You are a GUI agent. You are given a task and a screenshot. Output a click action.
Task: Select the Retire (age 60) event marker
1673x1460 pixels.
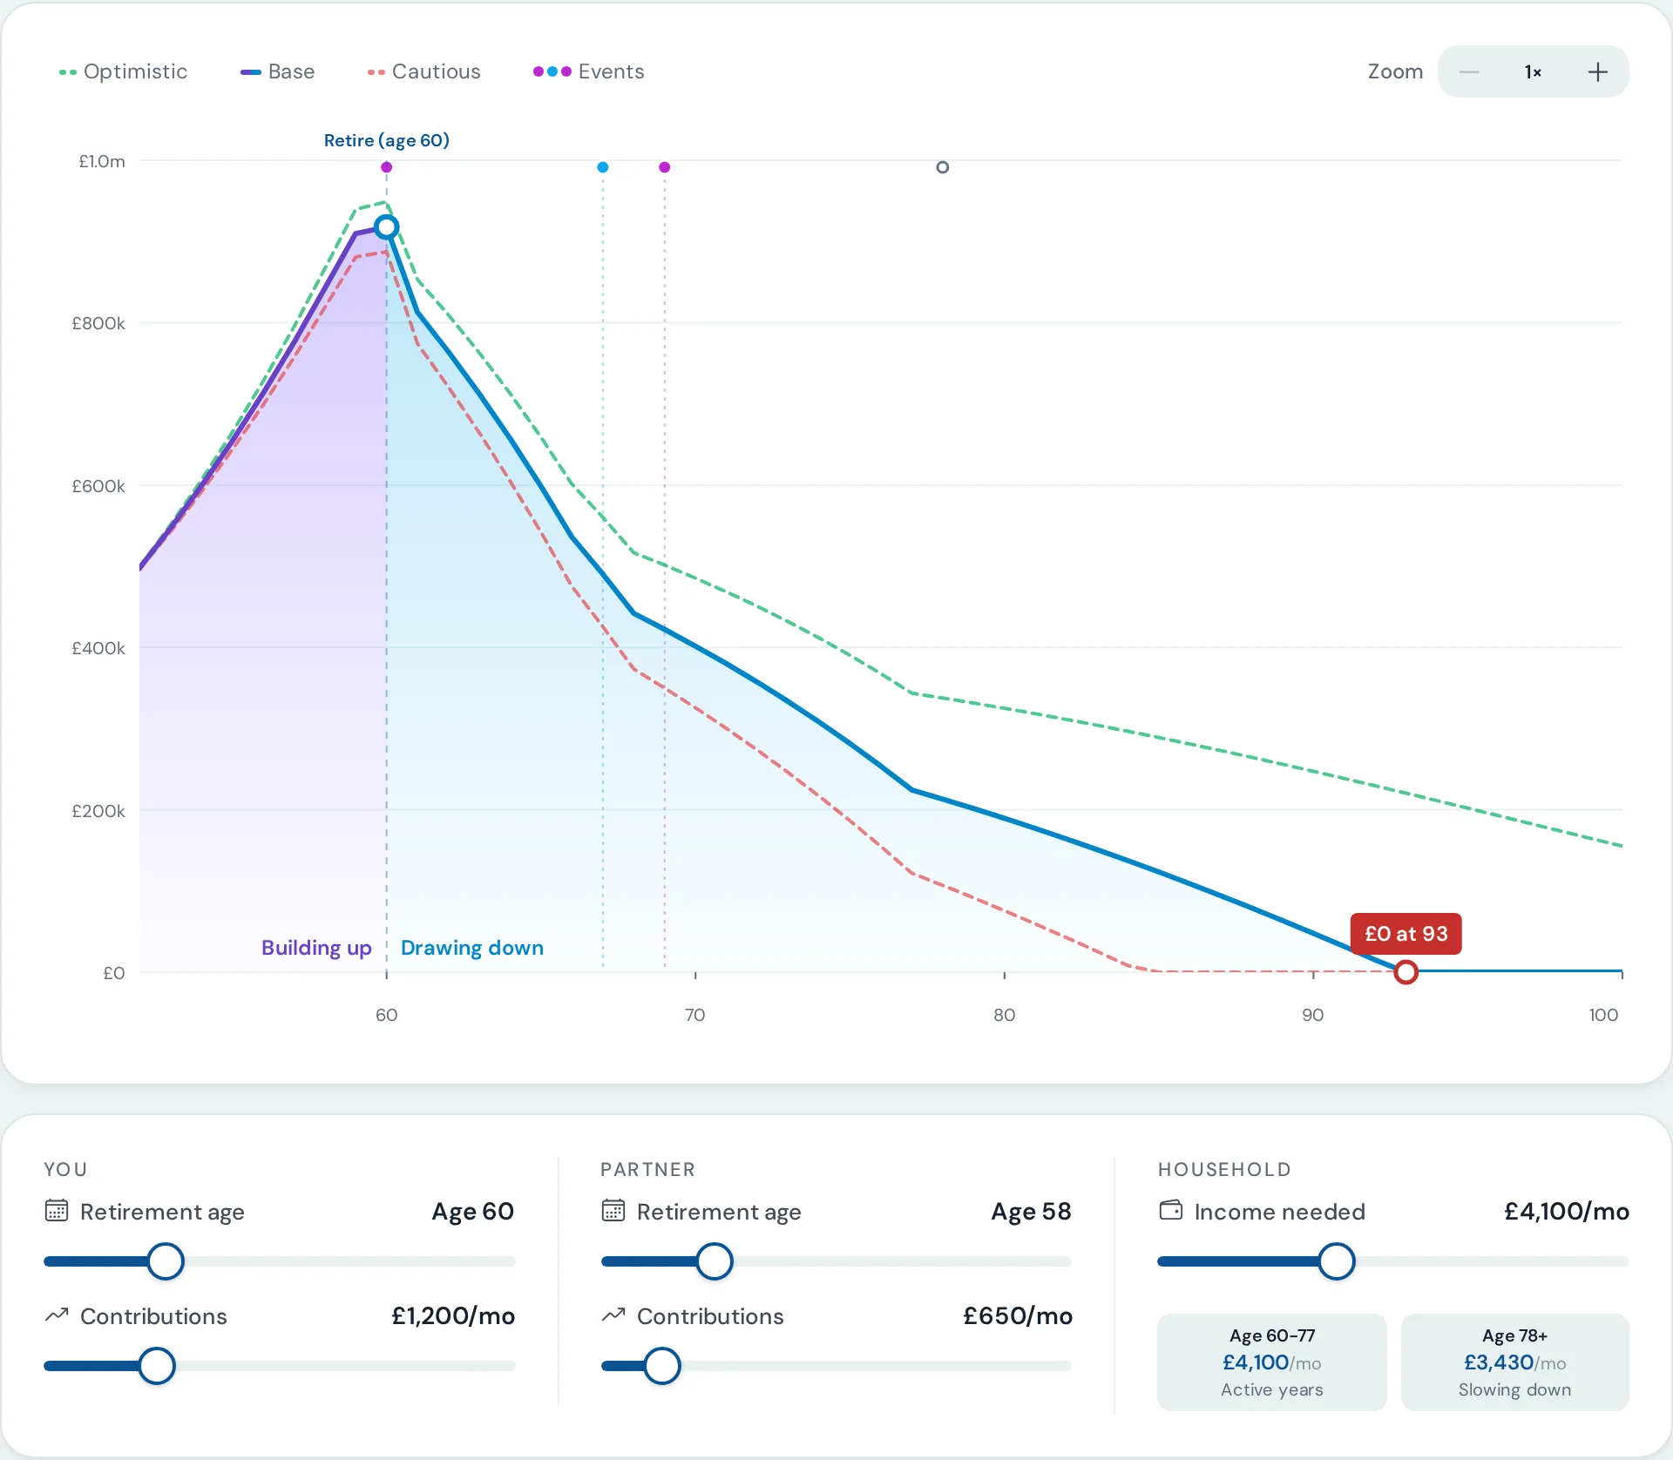[387, 167]
